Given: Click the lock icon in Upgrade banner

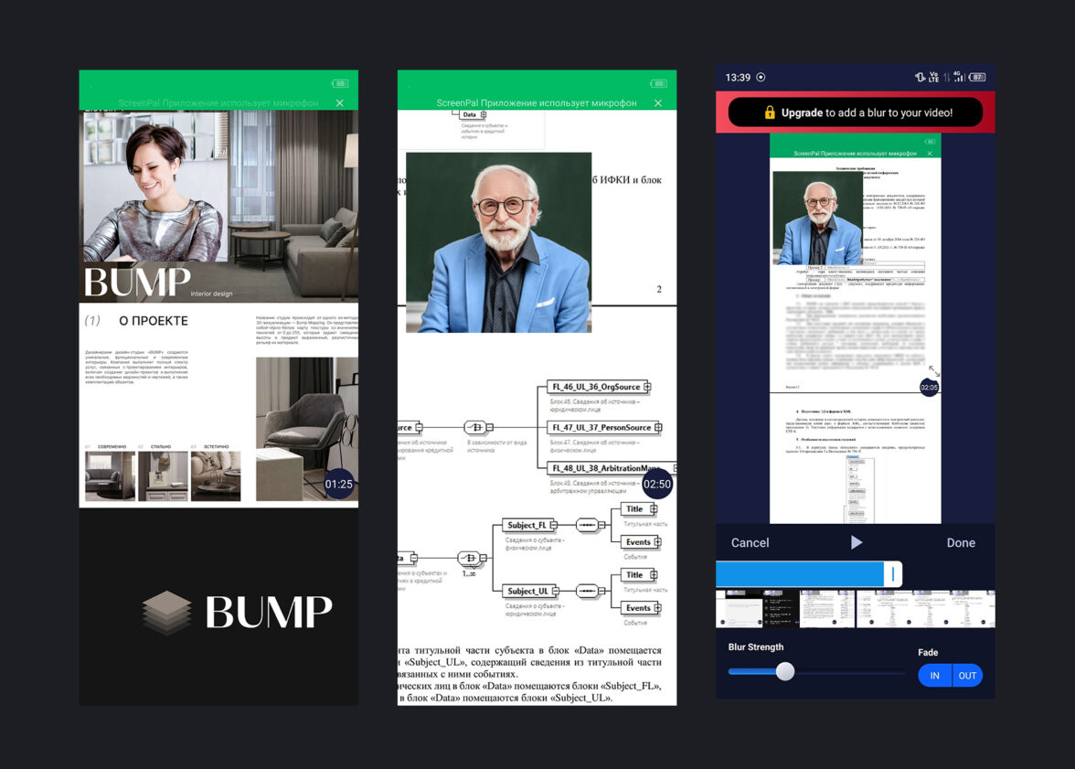Looking at the screenshot, I should point(770,112).
